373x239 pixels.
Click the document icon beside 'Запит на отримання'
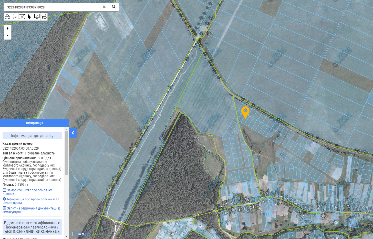coord(4,208)
